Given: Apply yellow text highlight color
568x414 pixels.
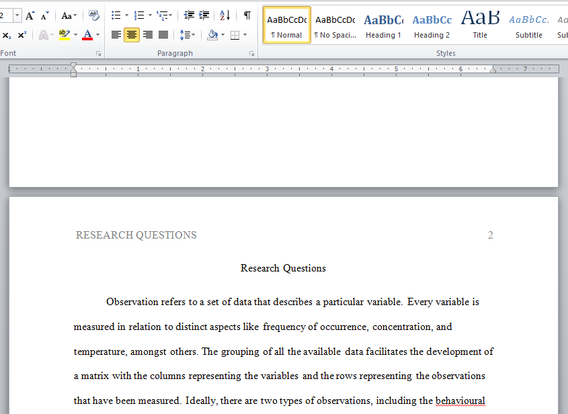Looking at the screenshot, I should pyautogui.click(x=65, y=35).
